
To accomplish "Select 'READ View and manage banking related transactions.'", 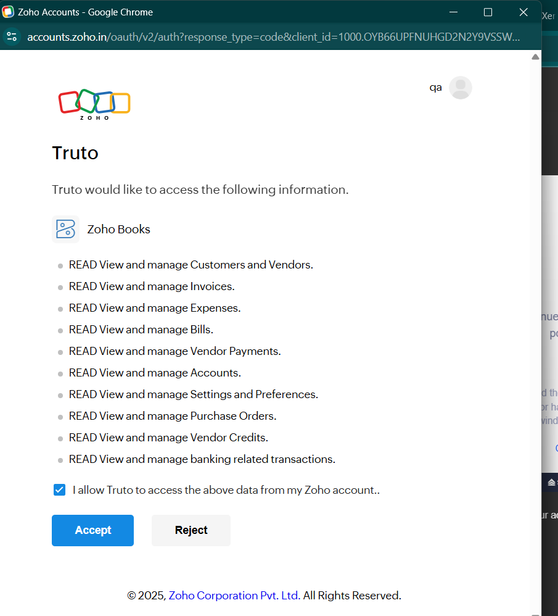I will click(202, 459).
